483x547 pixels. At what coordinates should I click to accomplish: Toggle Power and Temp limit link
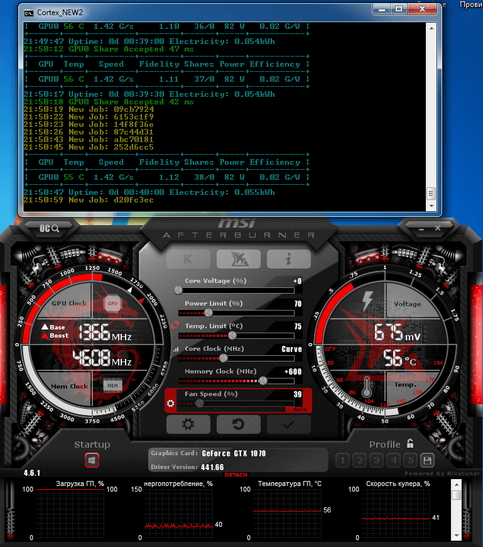[x=175, y=325]
